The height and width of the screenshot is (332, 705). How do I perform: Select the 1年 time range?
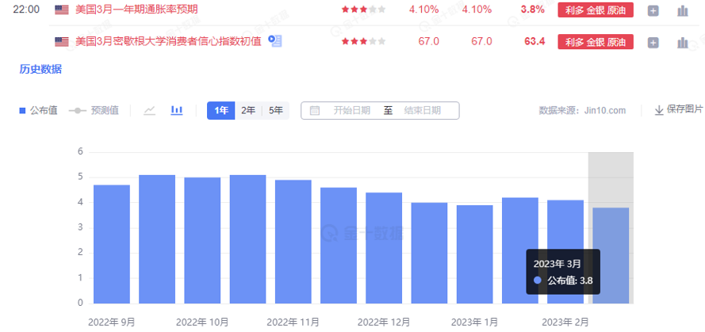point(220,110)
